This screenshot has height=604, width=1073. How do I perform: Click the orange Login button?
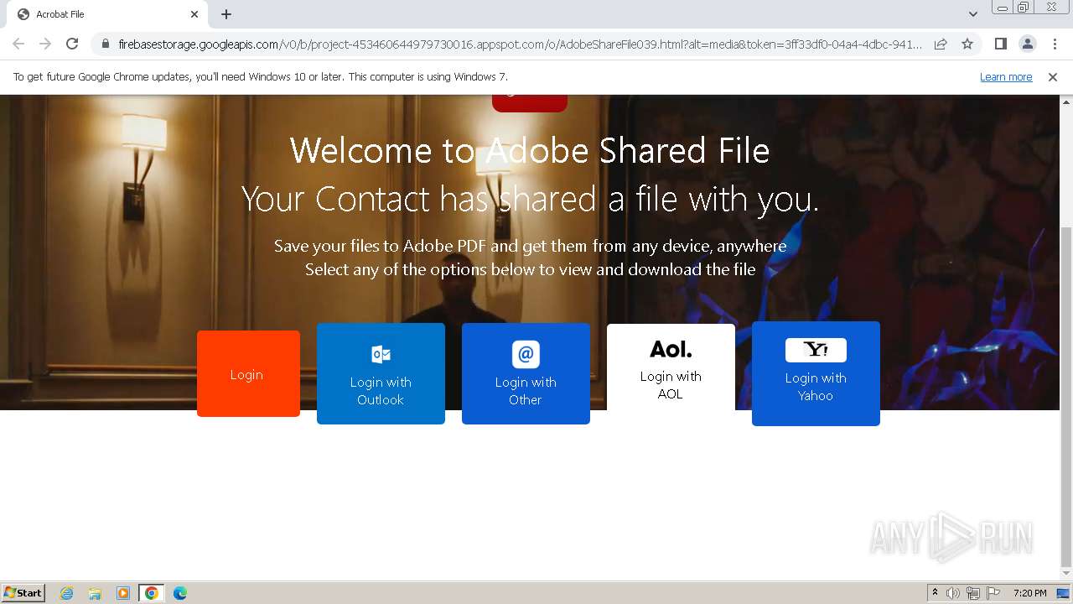coord(248,373)
